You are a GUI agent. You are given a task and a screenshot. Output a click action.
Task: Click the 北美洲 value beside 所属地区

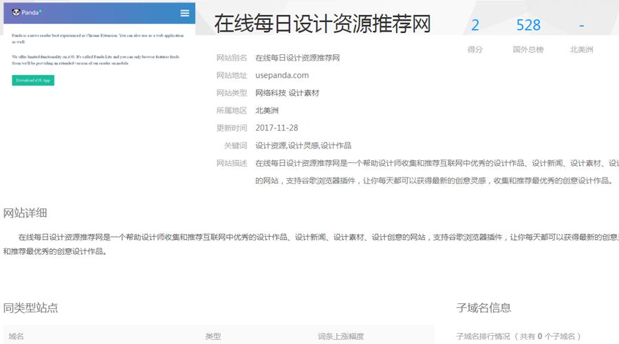point(267,110)
